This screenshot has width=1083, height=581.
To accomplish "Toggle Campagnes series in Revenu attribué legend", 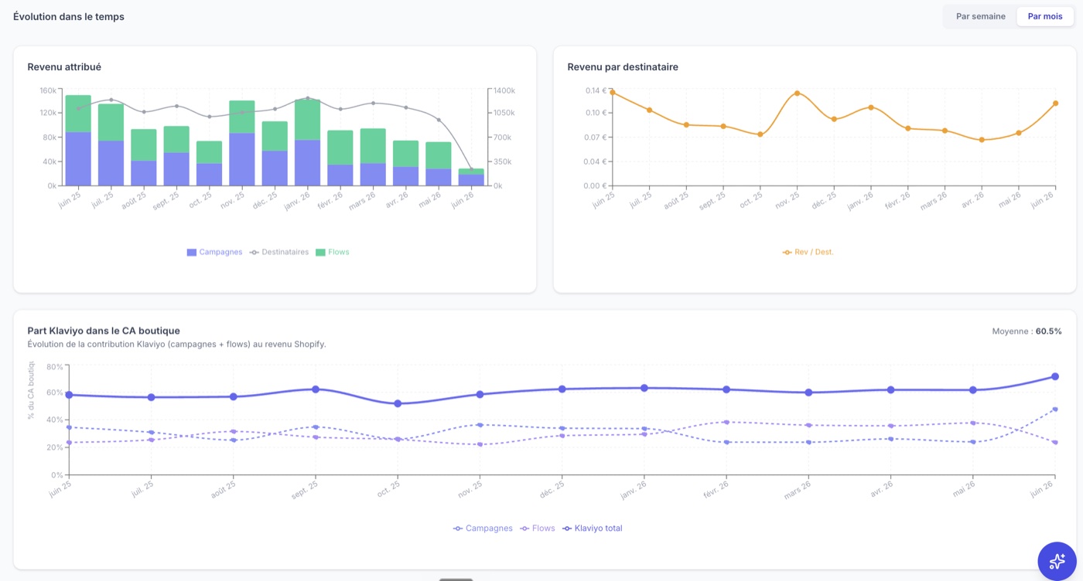I will coord(214,252).
